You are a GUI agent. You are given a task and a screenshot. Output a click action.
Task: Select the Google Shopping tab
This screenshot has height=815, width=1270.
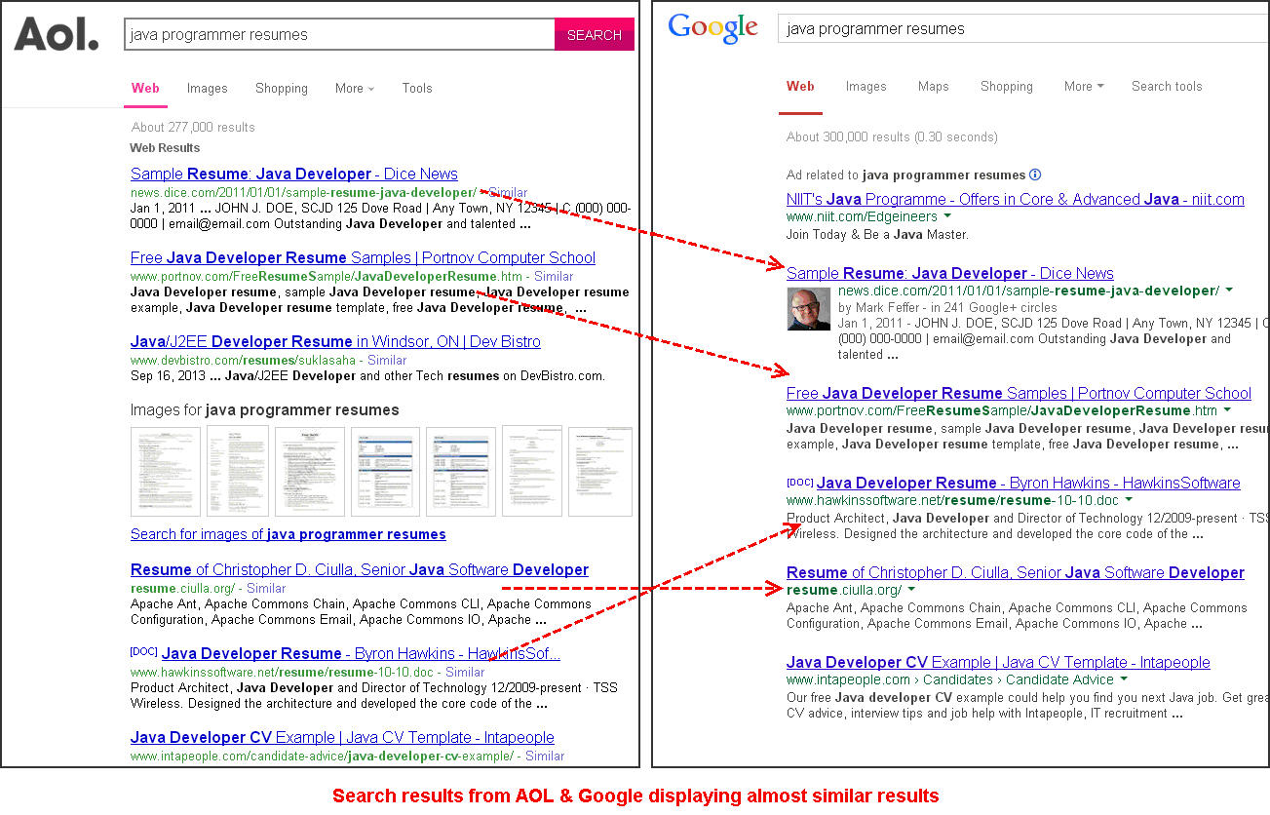point(1007,86)
